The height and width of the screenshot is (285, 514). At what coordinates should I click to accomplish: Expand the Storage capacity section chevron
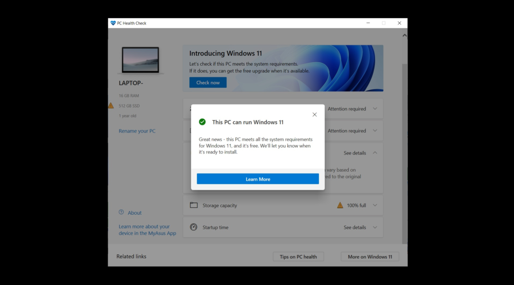(375, 205)
